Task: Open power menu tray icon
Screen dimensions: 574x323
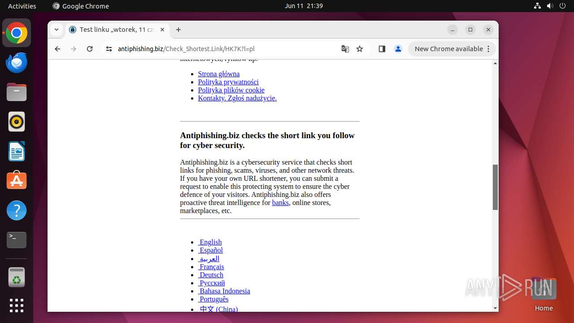Action: pos(562,6)
